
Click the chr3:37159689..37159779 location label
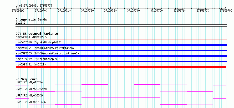(x=34, y=6)
